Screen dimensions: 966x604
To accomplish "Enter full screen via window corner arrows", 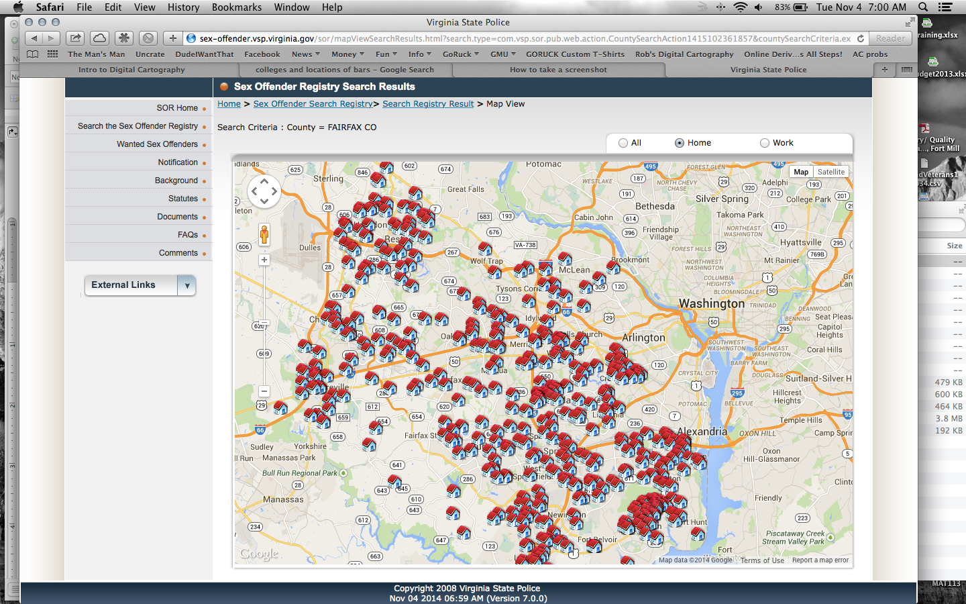I will tap(910, 22).
